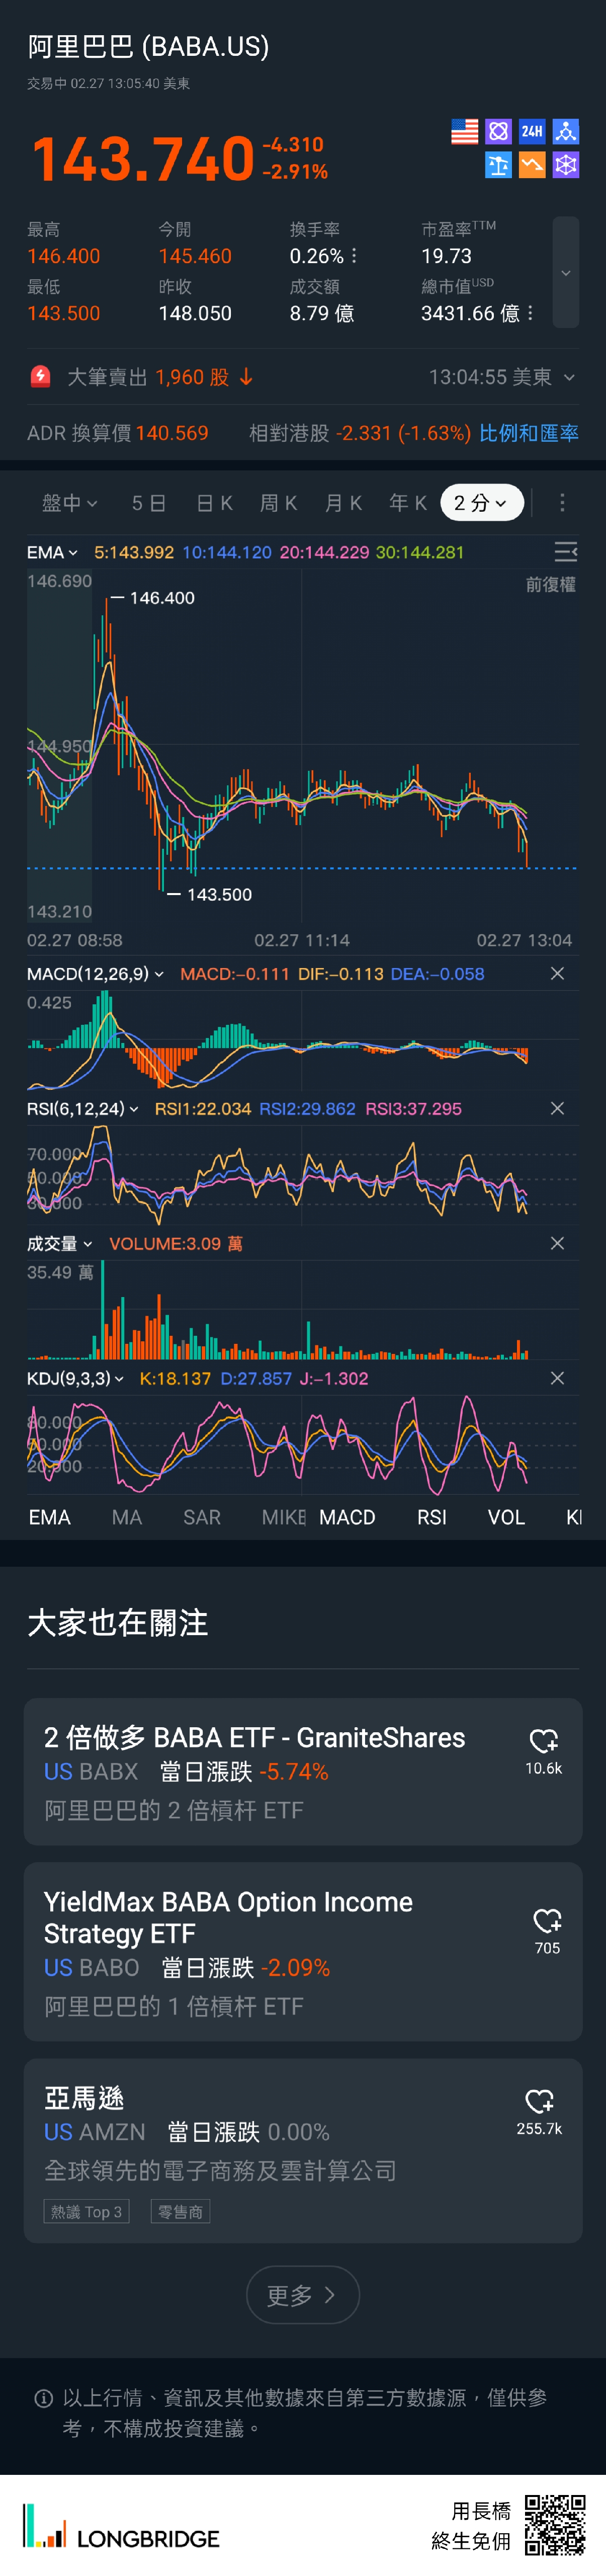
Task: Favorite Amazon with the heart icon
Action: pyautogui.click(x=540, y=2101)
